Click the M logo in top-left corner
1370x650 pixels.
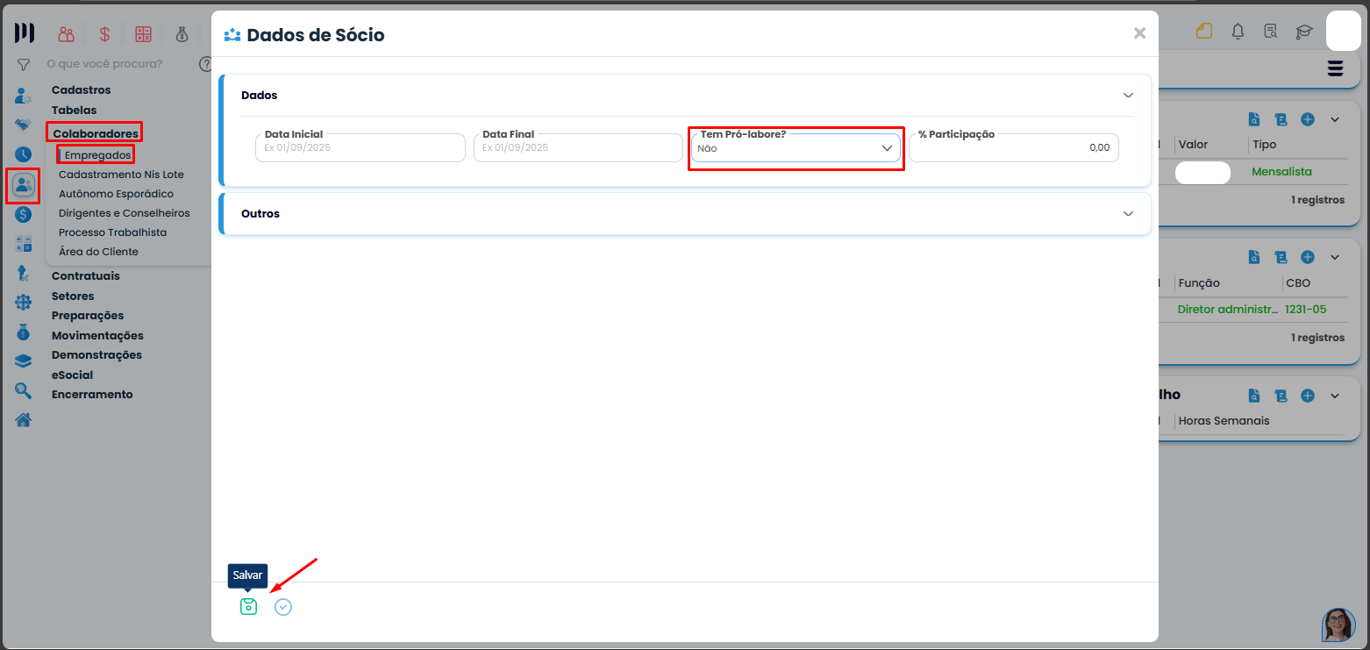pos(25,33)
